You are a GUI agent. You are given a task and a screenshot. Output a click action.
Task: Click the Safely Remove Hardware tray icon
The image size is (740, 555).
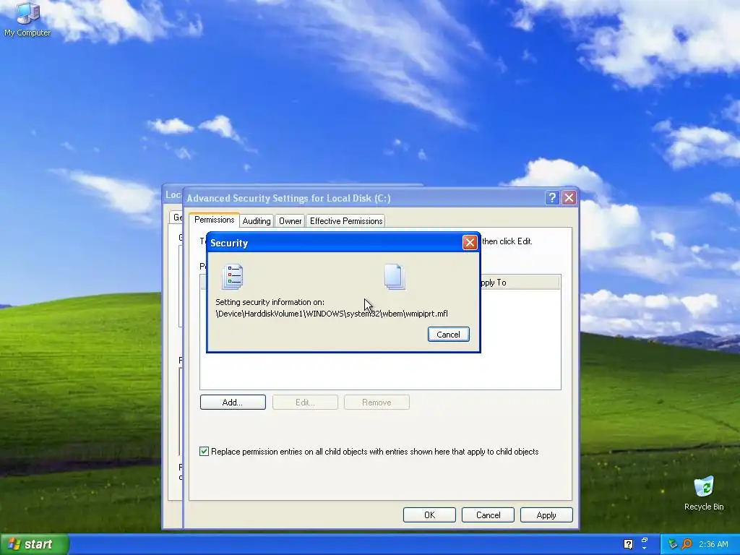pos(673,544)
